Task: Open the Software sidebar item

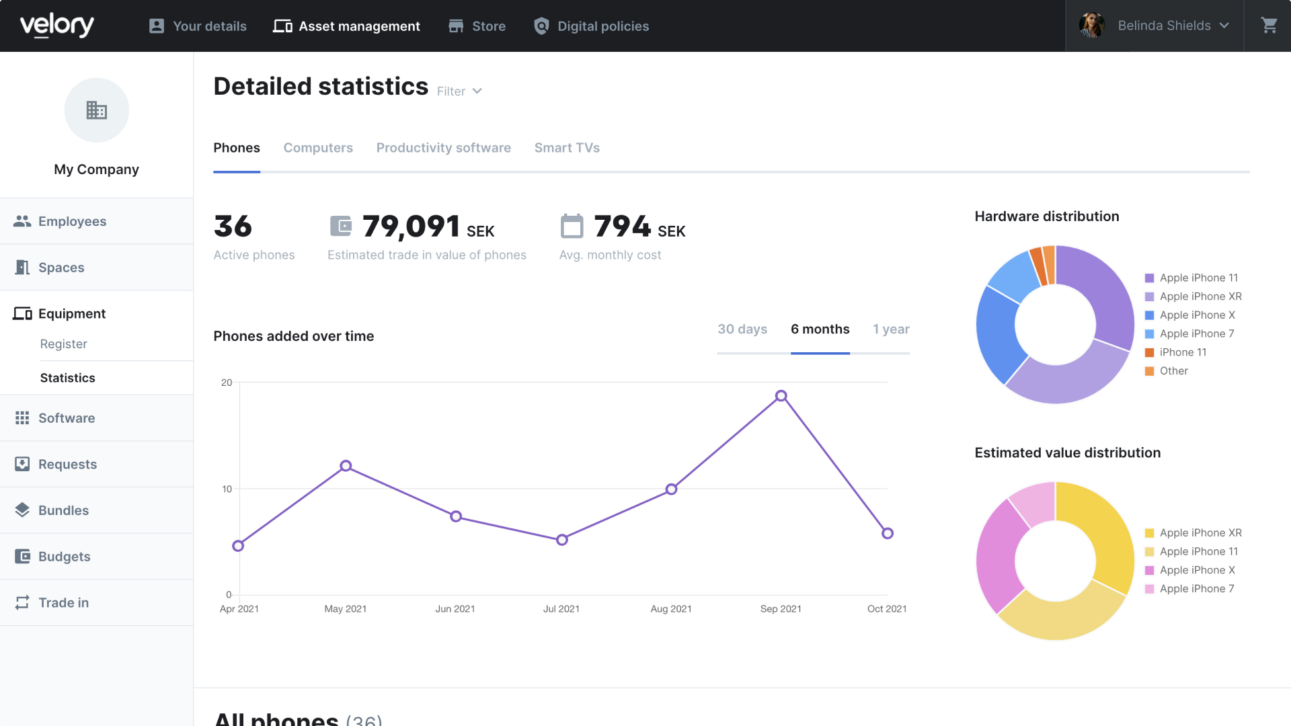Action: pyautogui.click(x=97, y=418)
